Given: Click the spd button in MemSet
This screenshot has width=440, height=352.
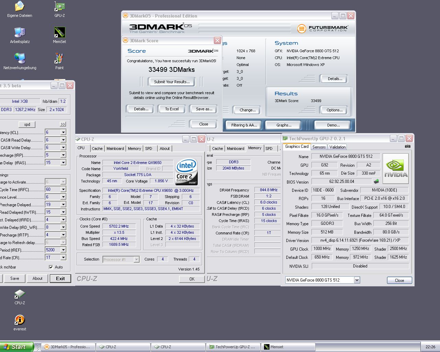Looking at the screenshot, I should [27, 124].
